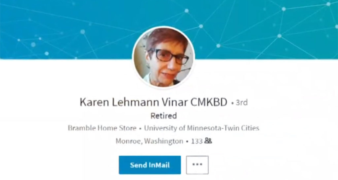Click the connections people icon beside 133

tap(208, 141)
